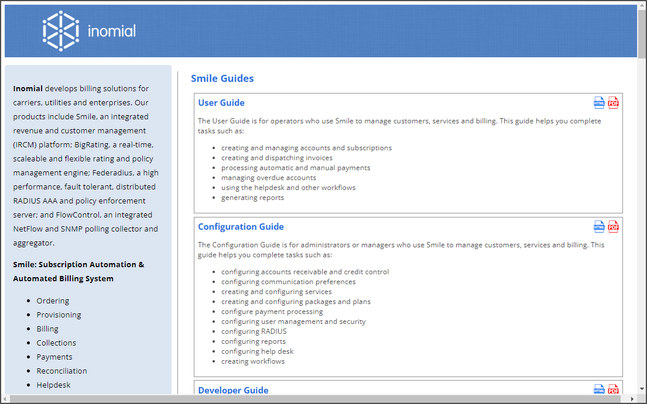The height and width of the screenshot is (404, 647).
Task: Click the 'Collections' sidebar list item
Action: [x=56, y=343]
